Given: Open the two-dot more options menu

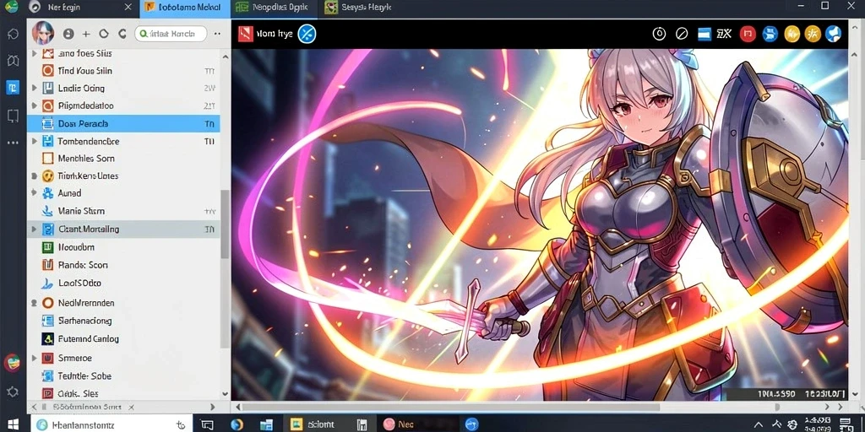Looking at the screenshot, I should [217, 34].
